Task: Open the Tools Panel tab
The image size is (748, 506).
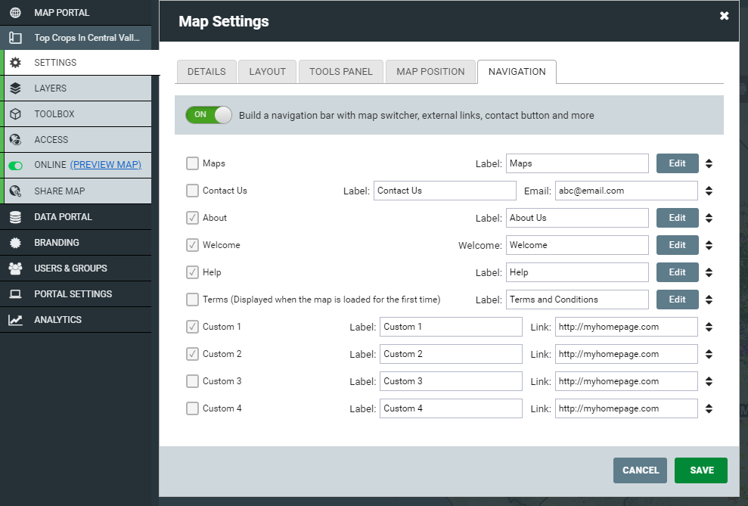Action: coord(340,72)
